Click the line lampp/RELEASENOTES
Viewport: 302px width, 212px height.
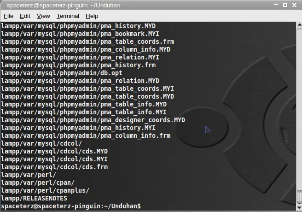click(34, 198)
